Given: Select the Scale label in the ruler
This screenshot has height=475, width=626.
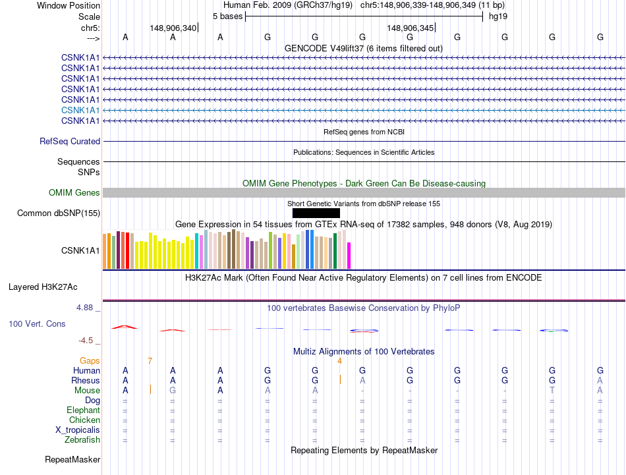Looking at the screenshot, I should tap(89, 16).
